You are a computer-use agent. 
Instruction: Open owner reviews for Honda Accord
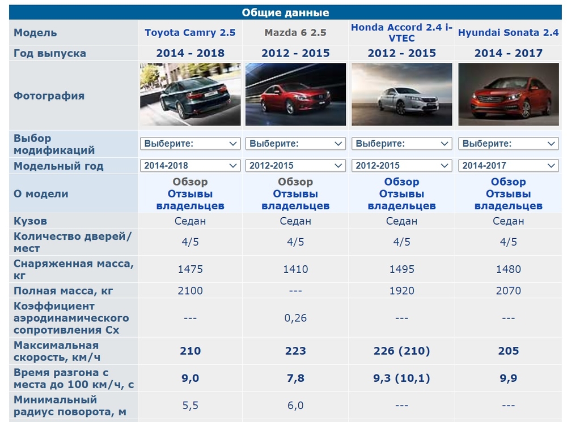[402, 200]
